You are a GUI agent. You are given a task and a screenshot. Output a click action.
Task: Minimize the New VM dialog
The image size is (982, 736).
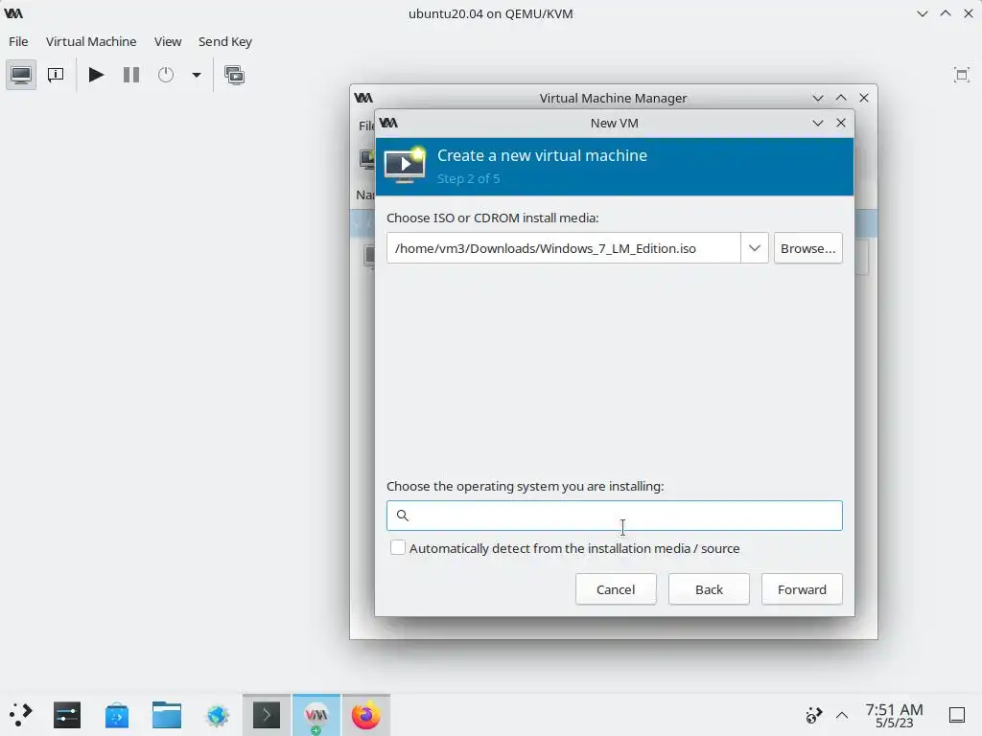coord(817,123)
